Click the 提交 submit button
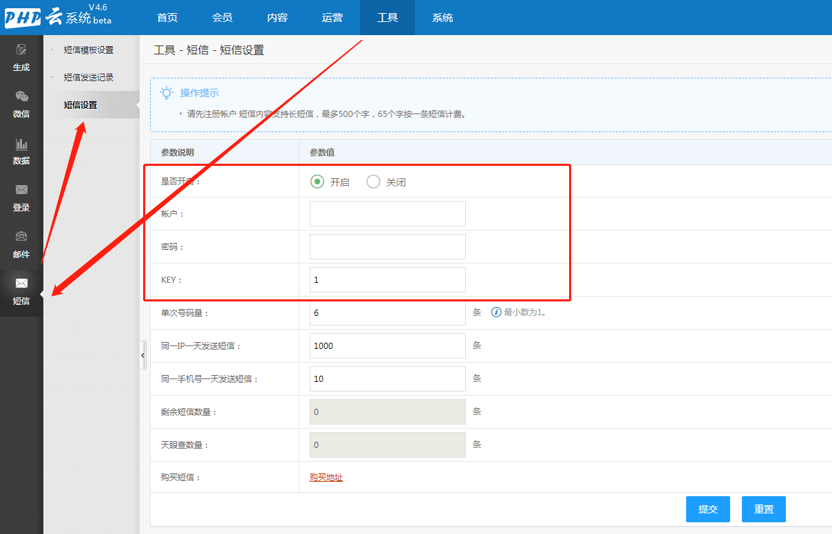832x534 pixels. click(707, 509)
